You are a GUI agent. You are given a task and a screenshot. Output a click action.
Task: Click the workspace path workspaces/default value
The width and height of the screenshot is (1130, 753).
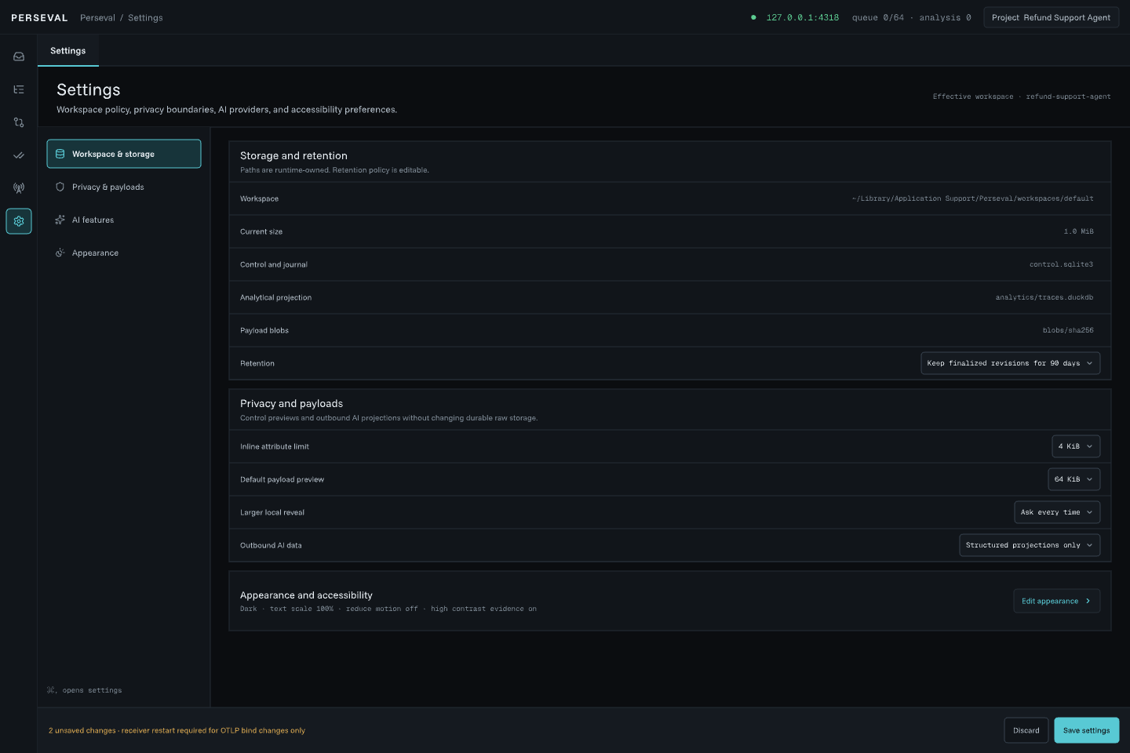[972, 198]
